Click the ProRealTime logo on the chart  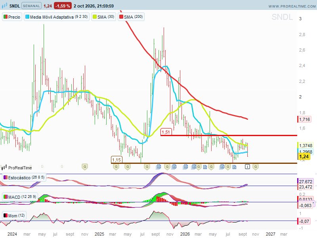[x=17, y=167]
